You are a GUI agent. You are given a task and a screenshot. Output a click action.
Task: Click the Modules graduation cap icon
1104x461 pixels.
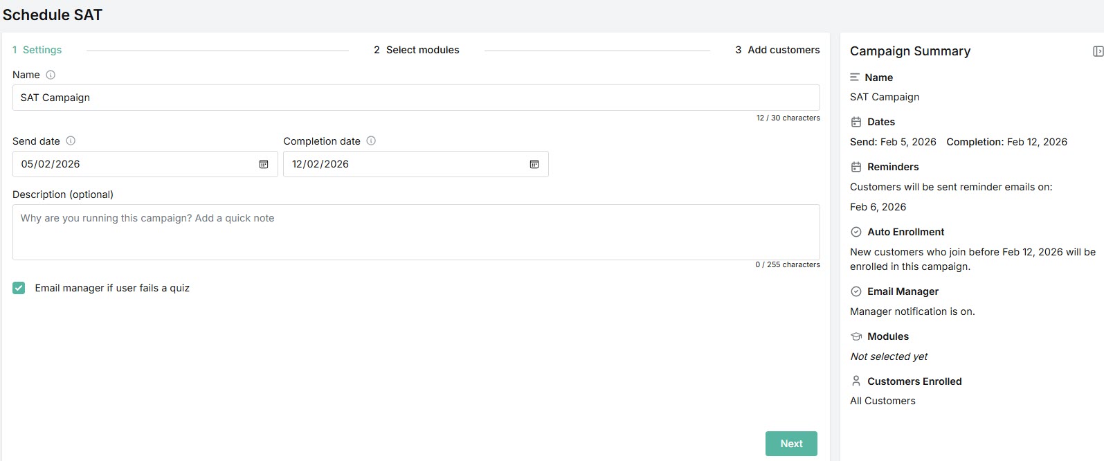pyautogui.click(x=856, y=336)
